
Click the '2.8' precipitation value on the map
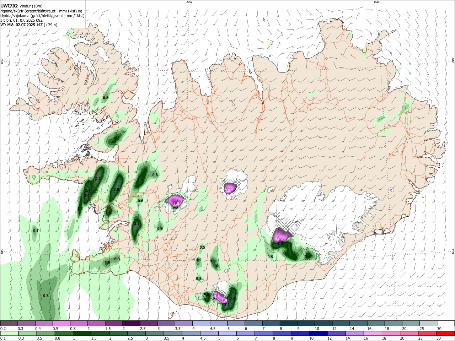click(137, 223)
